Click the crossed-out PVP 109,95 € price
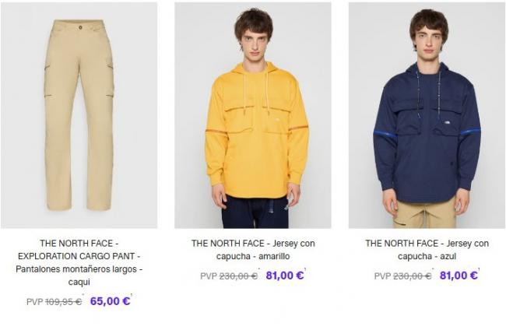506x330 pixels. coord(63,302)
